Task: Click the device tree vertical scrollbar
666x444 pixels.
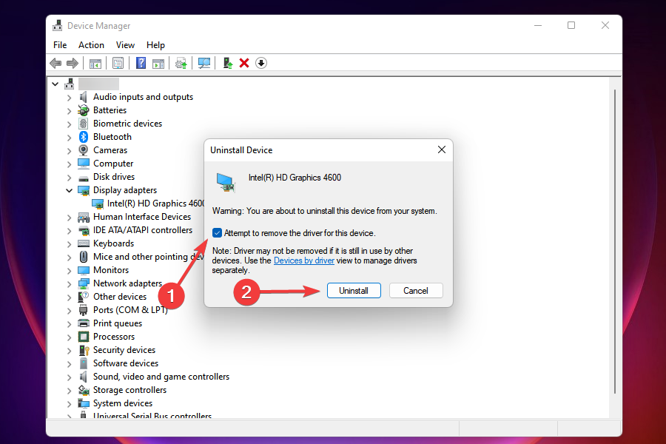Action: 615,242
